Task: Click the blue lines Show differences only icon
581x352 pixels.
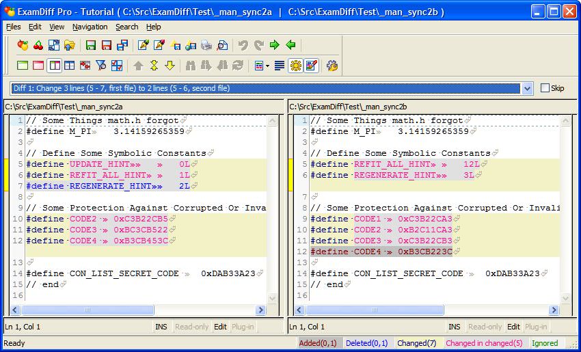Action: (x=280, y=66)
